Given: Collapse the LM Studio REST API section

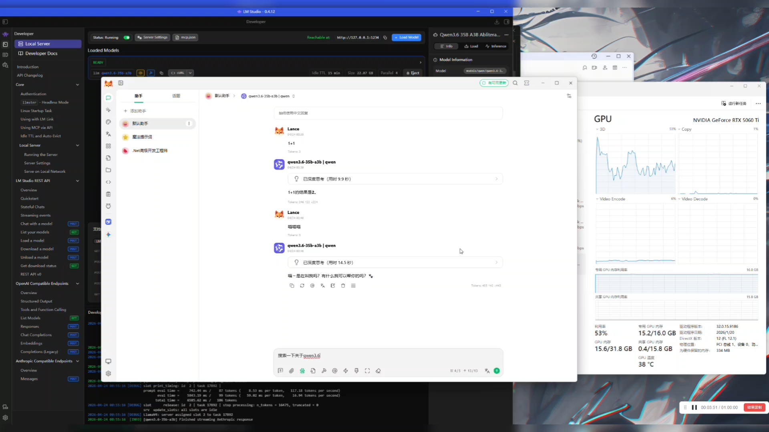Looking at the screenshot, I should pos(77,181).
